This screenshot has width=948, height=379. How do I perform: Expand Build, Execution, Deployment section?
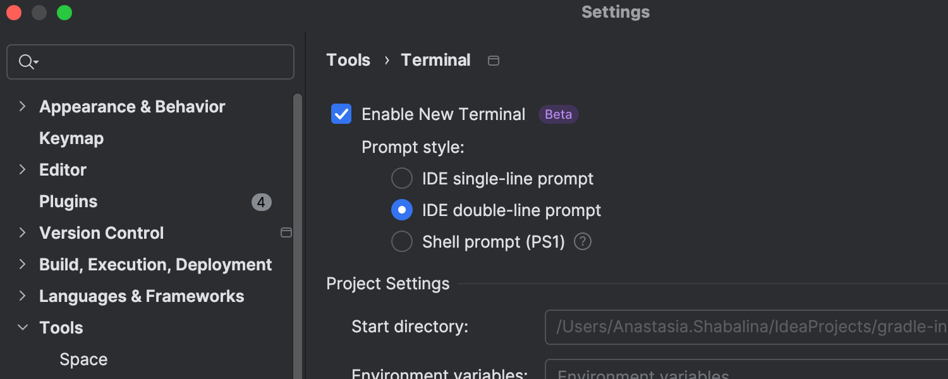click(23, 265)
